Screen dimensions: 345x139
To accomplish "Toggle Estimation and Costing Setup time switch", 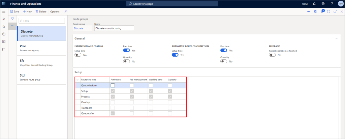I will point(78,55).
